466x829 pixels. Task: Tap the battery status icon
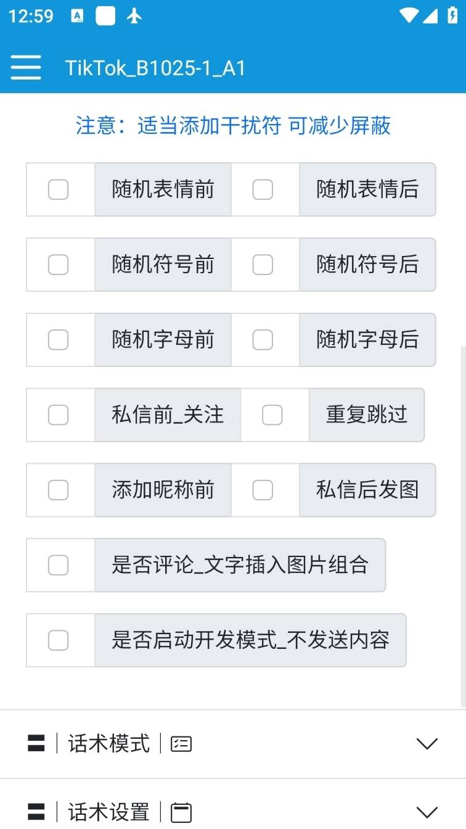click(x=452, y=16)
